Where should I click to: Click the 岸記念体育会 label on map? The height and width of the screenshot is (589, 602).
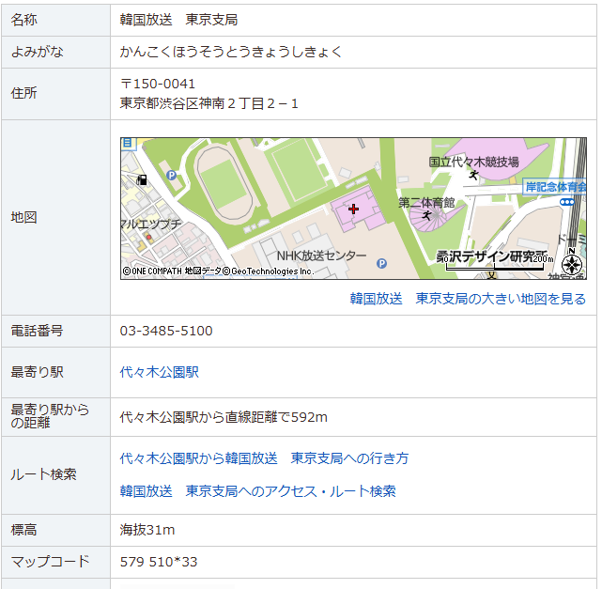(x=555, y=187)
